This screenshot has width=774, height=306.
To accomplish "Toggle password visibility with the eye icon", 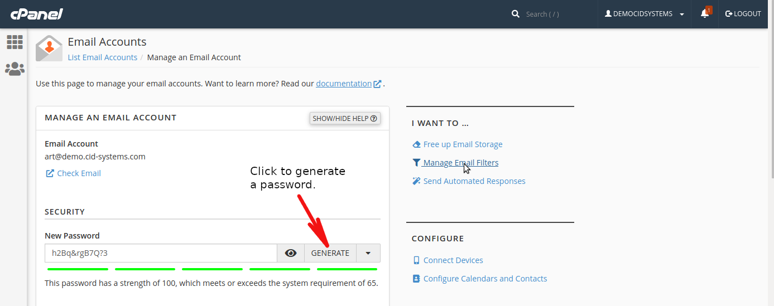I will [291, 253].
